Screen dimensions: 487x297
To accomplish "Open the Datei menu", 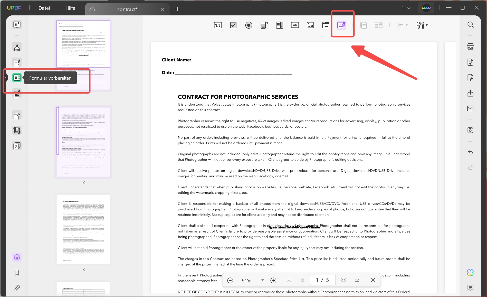I will point(44,8).
